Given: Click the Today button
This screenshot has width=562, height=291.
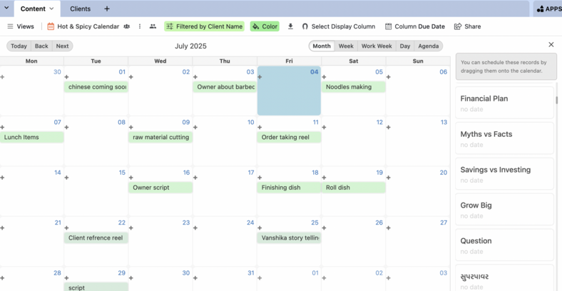Looking at the screenshot, I should click(x=19, y=46).
